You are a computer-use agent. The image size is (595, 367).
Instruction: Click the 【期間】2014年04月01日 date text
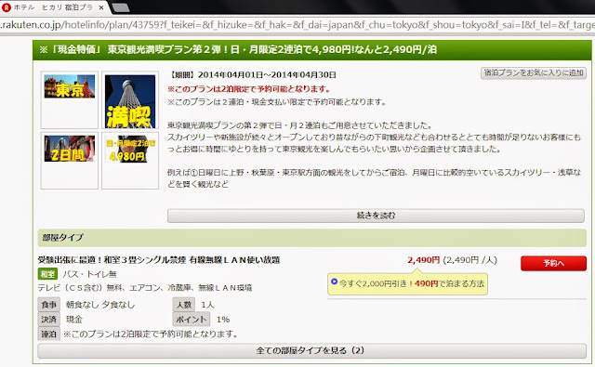pos(252,74)
